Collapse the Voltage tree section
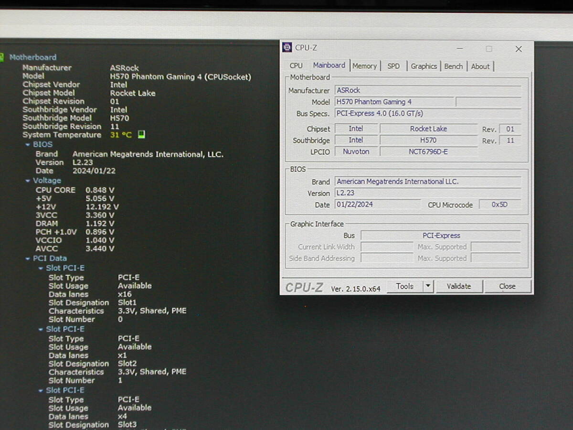Viewport: 573px width, 430px height. tap(28, 181)
